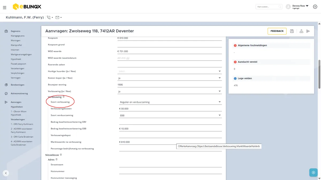The height and width of the screenshot is (180, 321).
Task: Click the Marktwaarde na verbouwing field
Action: (x=170, y=142)
